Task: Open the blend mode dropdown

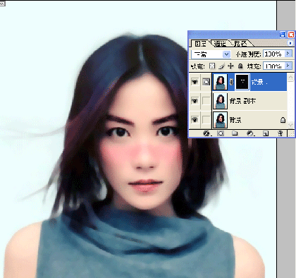Action: [x=226, y=54]
